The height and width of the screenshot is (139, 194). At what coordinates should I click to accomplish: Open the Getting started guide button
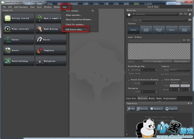tap(19, 18)
